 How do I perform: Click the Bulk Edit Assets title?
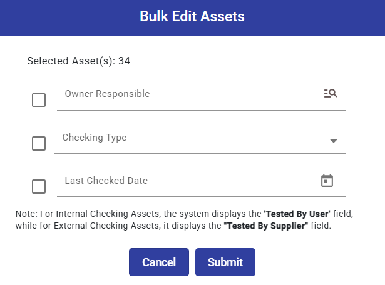192,17
